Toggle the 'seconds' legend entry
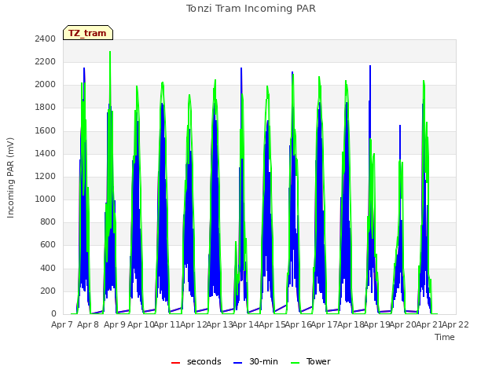The height and width of the screenshot is (377, 503). (x=196, y=361)
